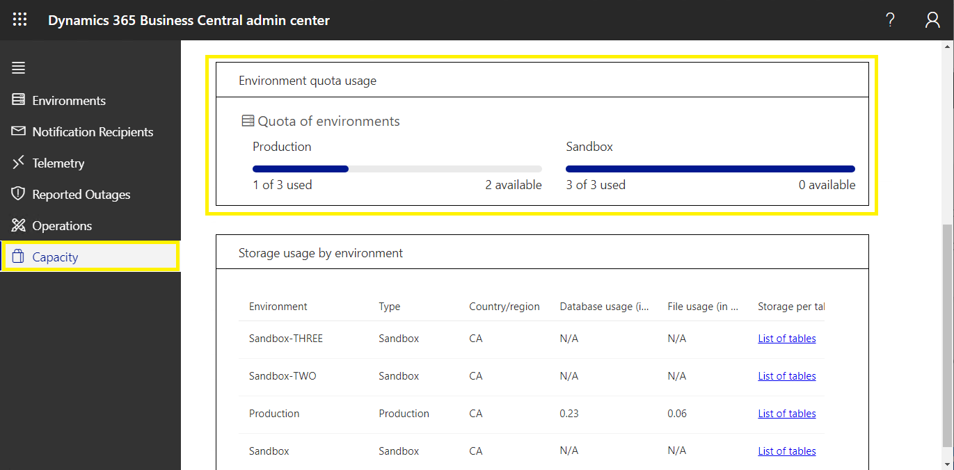Sort by the Country/region column header
Image resolution: width=954 pixels, height=470 pixels.
(504, 307)
